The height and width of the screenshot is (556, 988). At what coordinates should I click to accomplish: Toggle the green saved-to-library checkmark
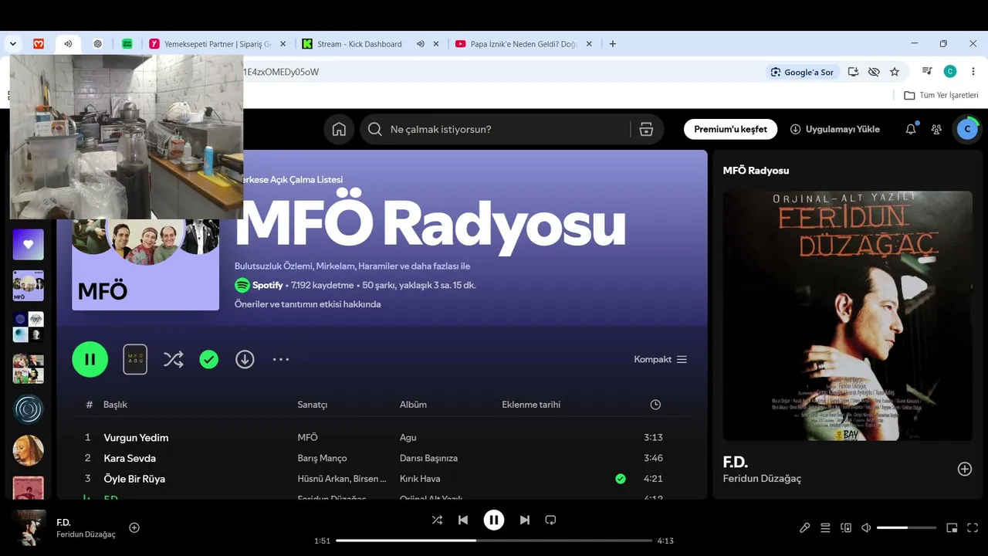(209, 359)
